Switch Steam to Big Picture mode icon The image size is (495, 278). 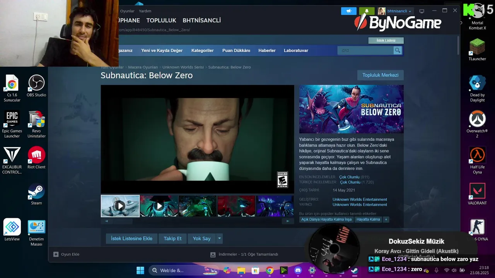[422, 11]
